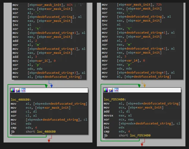
Task: Select the "xor al, 'm'" instruction
Action: tap(26, 45)
